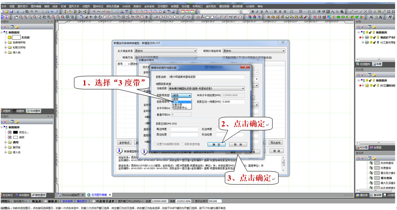Open the 投影带类型 dropdown showing 3度带
This screenshot has height=210, width=397.
(x=181, y=96)
